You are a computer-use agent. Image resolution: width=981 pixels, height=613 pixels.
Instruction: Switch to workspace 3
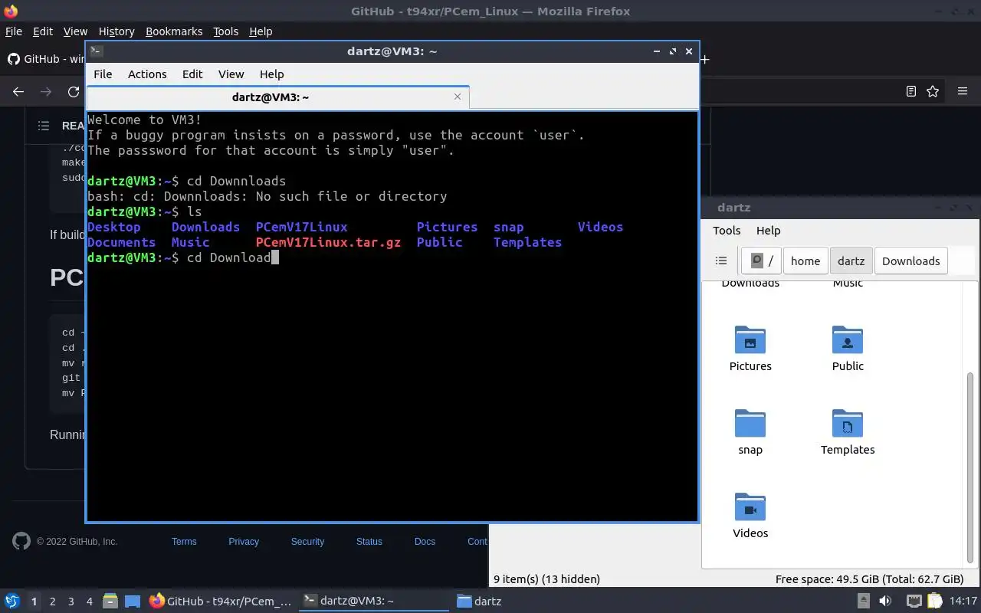71,602
